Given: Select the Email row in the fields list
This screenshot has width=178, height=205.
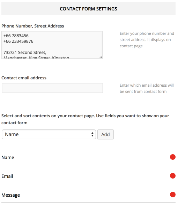Looking at the screenshot, I should [88, 176].
